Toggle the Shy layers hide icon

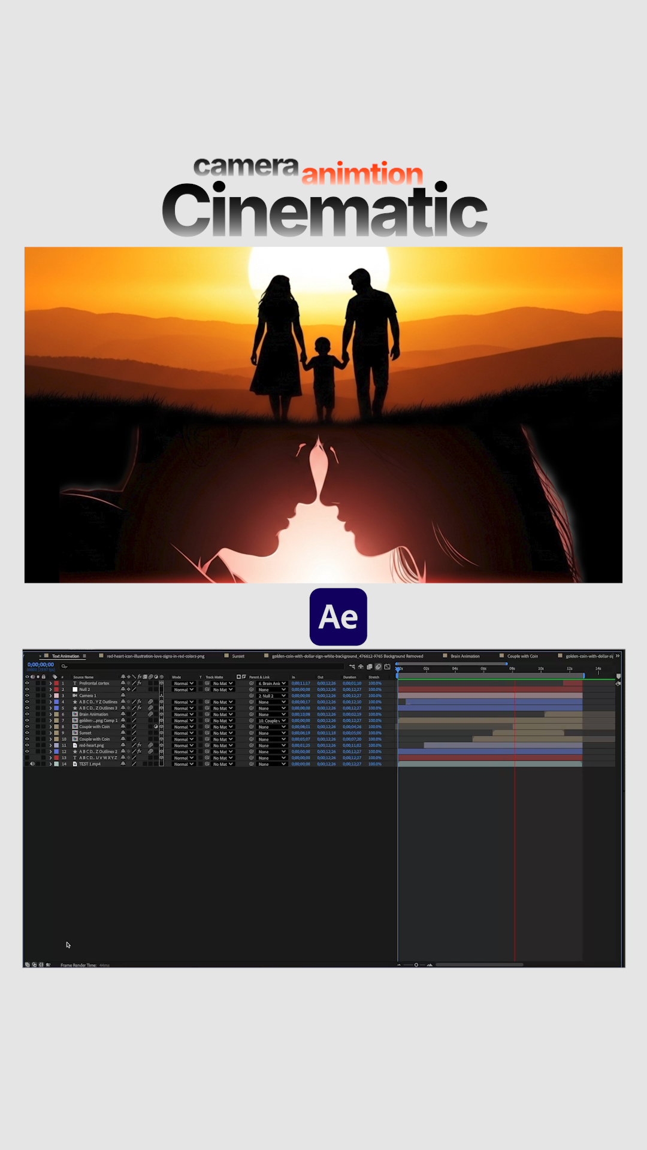click(361, 667)
